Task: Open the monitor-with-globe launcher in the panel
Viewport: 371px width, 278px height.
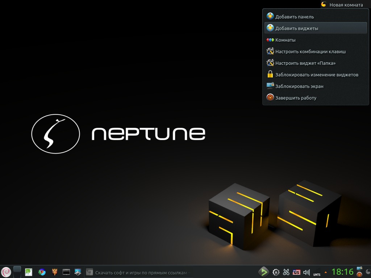Action: pyautogui.click(x=78, y=272)
